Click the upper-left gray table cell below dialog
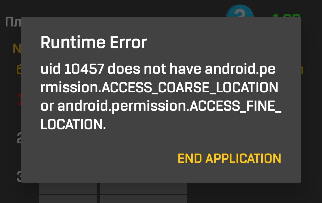The width and height of the screenshot is (322, 203). tap(68, 188)
